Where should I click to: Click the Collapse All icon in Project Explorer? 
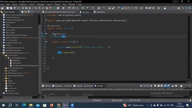point(22,12)
